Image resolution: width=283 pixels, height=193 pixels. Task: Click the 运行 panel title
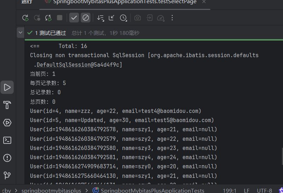click(27, 2)
